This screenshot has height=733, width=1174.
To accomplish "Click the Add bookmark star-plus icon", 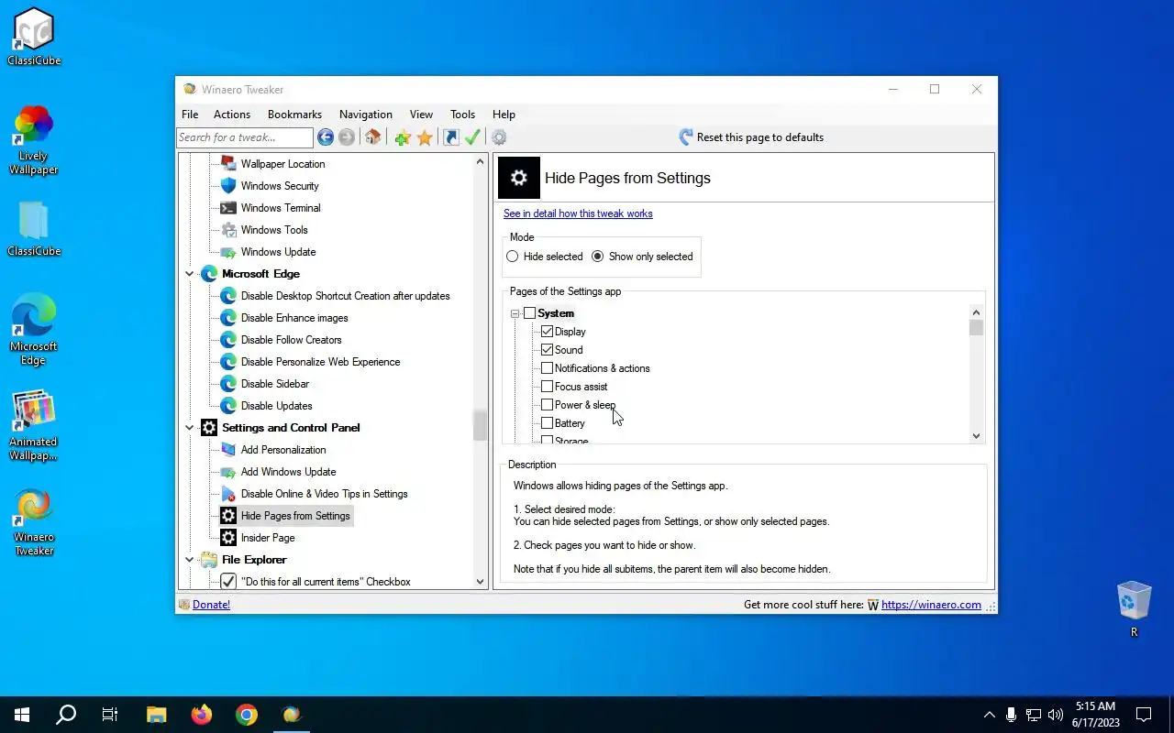I will click(402, 137).
